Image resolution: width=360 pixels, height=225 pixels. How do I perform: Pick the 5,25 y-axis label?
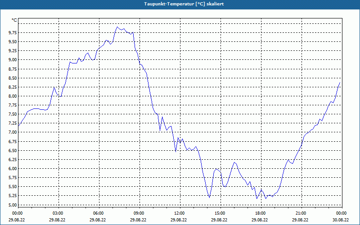pos(13,196)
